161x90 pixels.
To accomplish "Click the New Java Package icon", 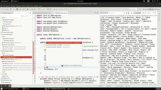I will pyautogui.click(x=32, y=9).
